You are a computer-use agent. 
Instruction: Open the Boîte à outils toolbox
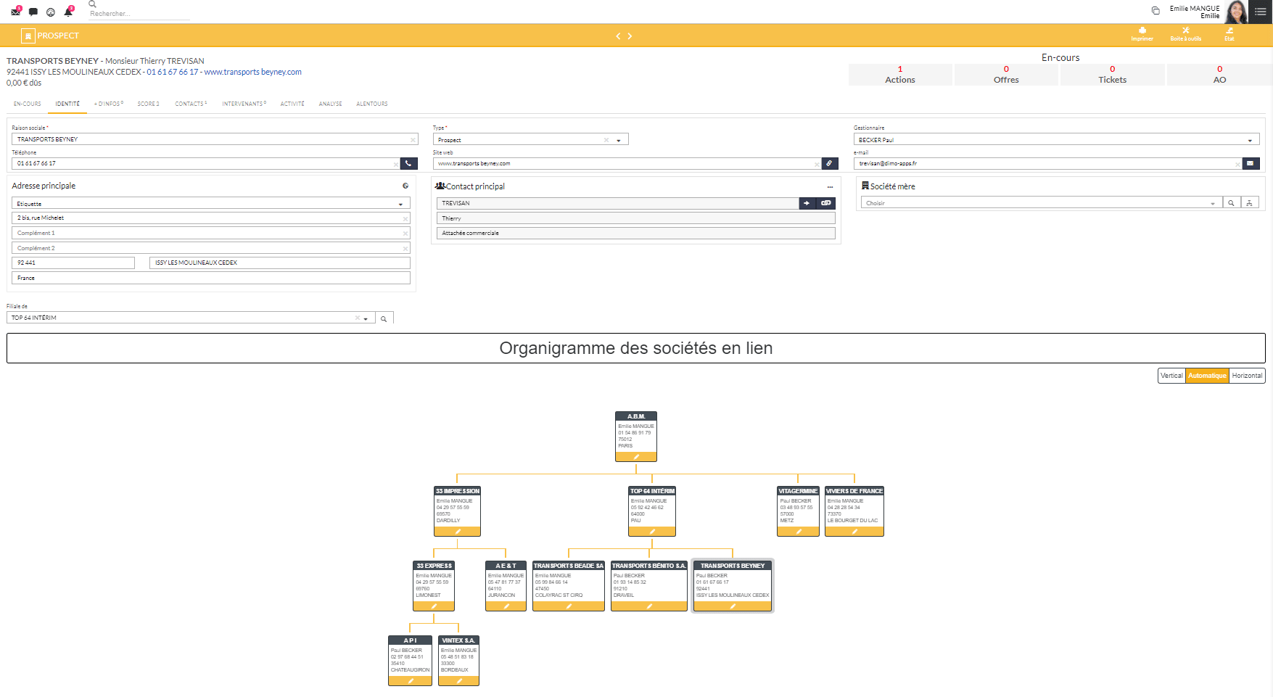coord(1185,34)
